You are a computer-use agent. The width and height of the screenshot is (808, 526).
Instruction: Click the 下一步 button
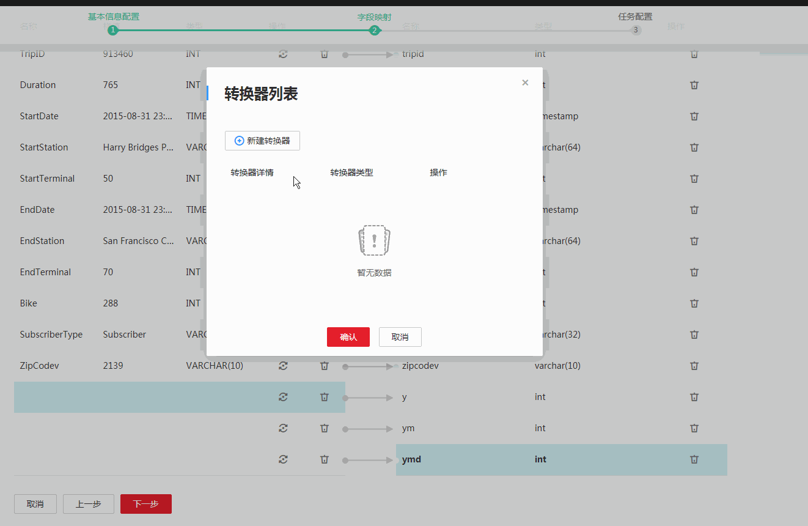coord(145,503)
